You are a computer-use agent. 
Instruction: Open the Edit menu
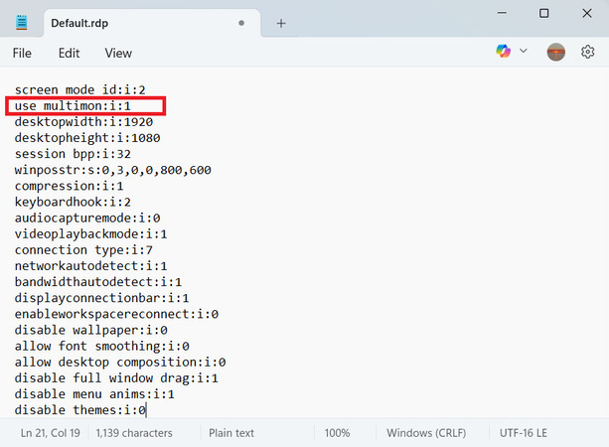click(x=69, y=54)
